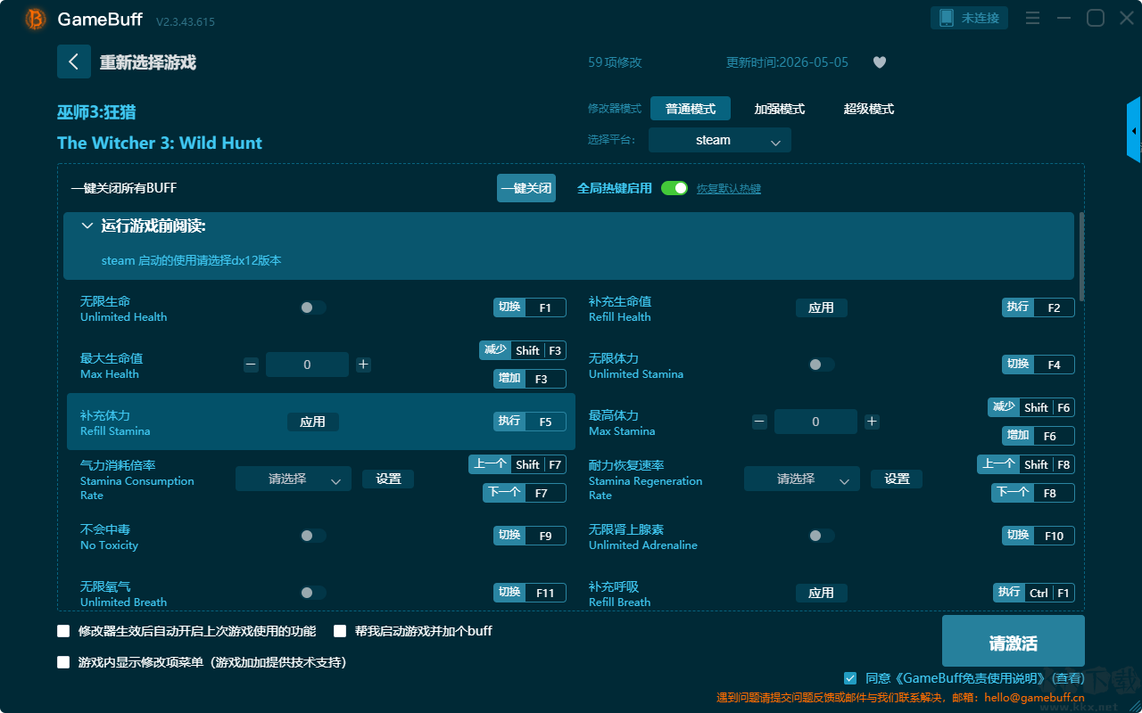1142x713 pixels.
Task: Open the hamburger menu icon in title bar
Action: (1032, 18)
